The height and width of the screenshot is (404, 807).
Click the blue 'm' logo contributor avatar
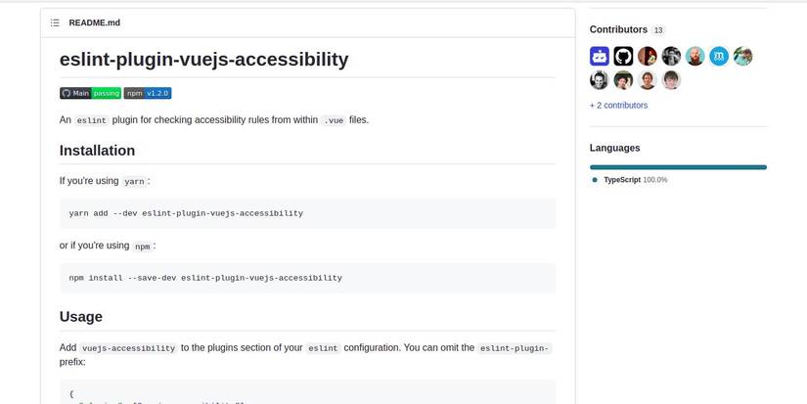pos(719,57)
